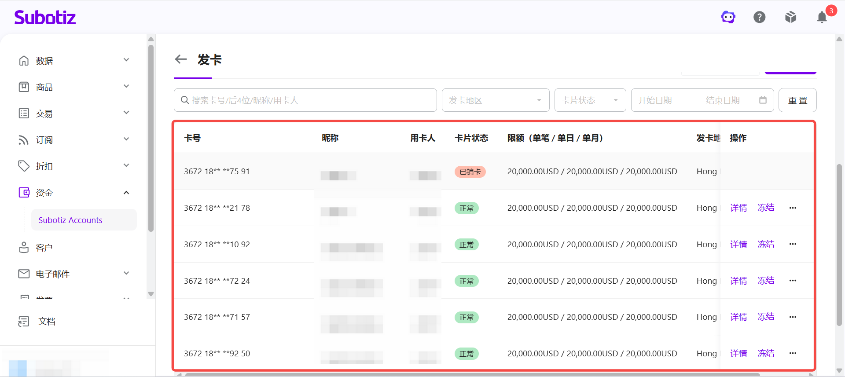The image size is (845, 377).
Task: Click the card search input field
Action: click(x=305, y=100)
